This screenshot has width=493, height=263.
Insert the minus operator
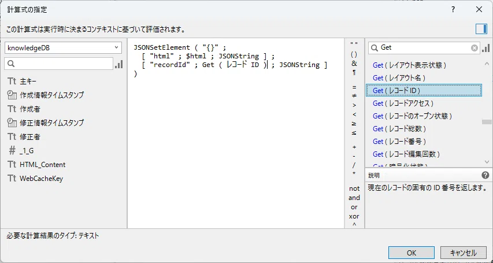(x=354, y=156)
